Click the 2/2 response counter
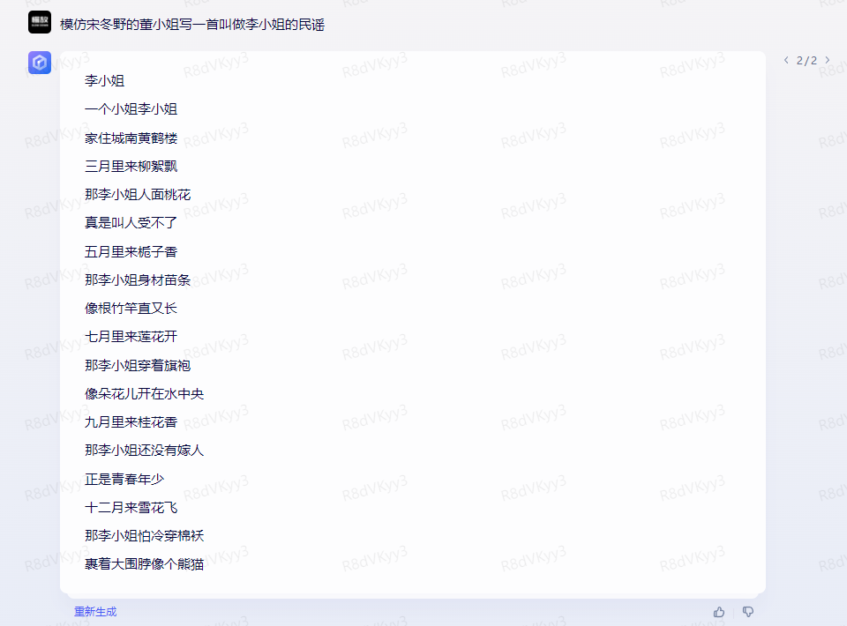The image size is (847, 626). click(806, 61)
